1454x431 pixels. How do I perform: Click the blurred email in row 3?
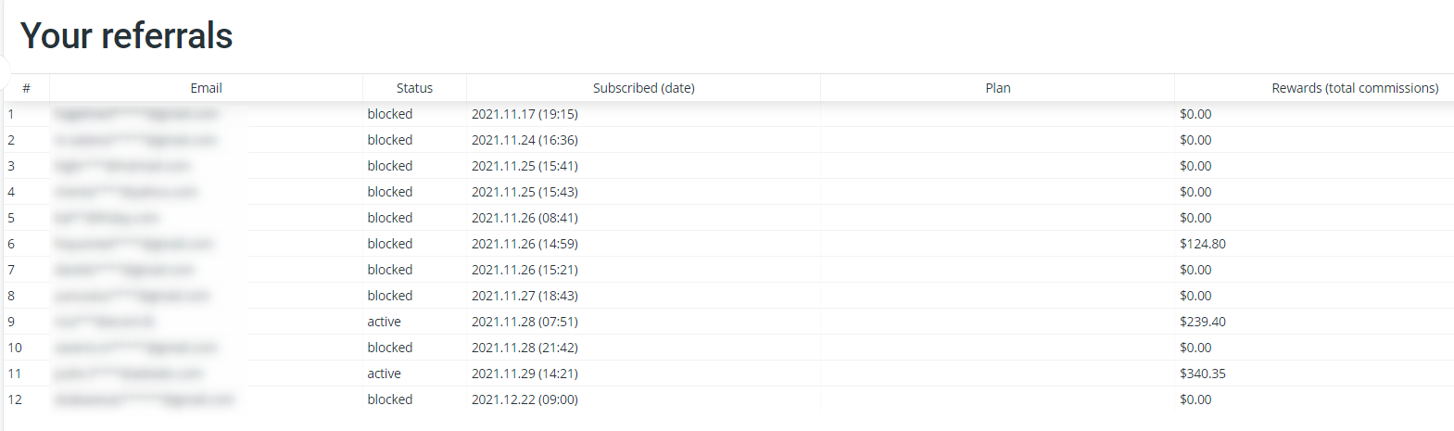(x=121, y=166)
